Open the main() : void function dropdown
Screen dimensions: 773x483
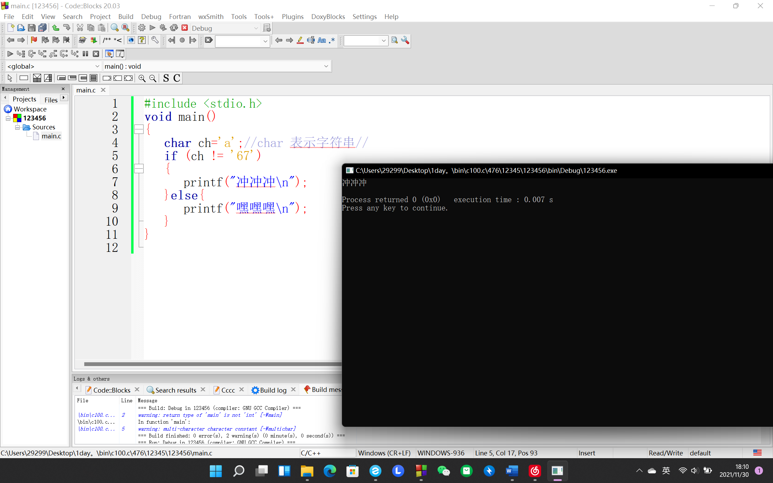326,66
